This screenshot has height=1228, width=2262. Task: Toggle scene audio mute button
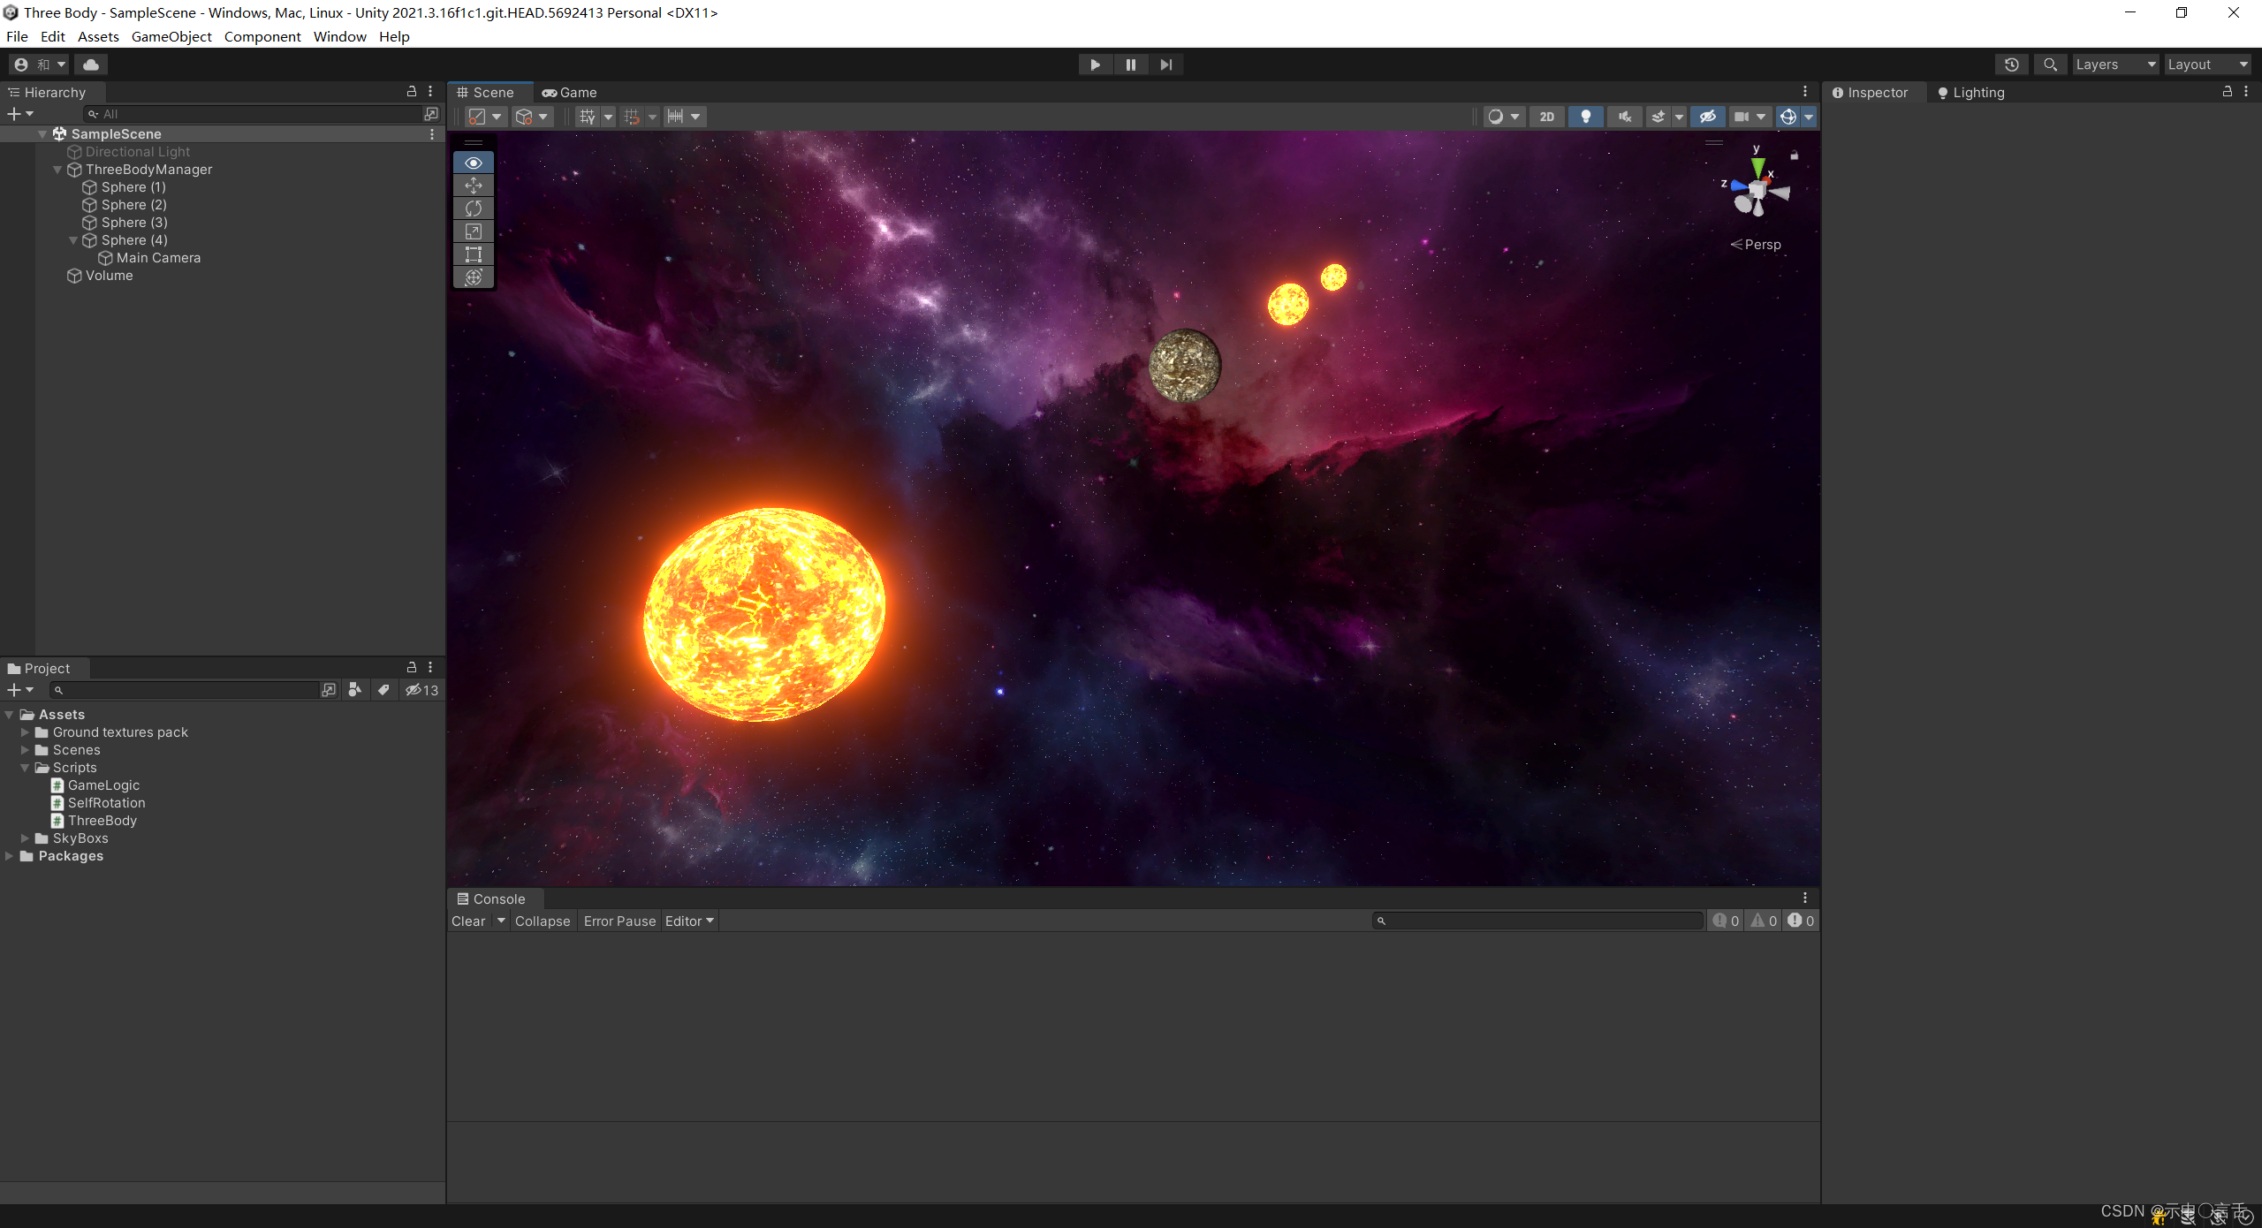tap(1625, 117)
